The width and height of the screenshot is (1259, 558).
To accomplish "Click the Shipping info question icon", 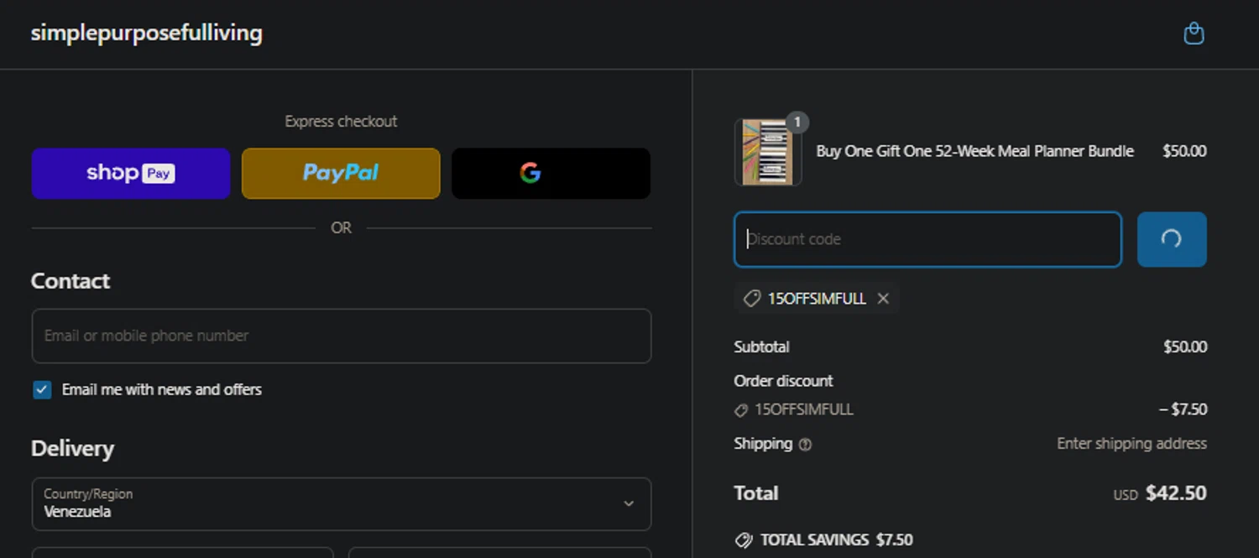I will [805, 445].
